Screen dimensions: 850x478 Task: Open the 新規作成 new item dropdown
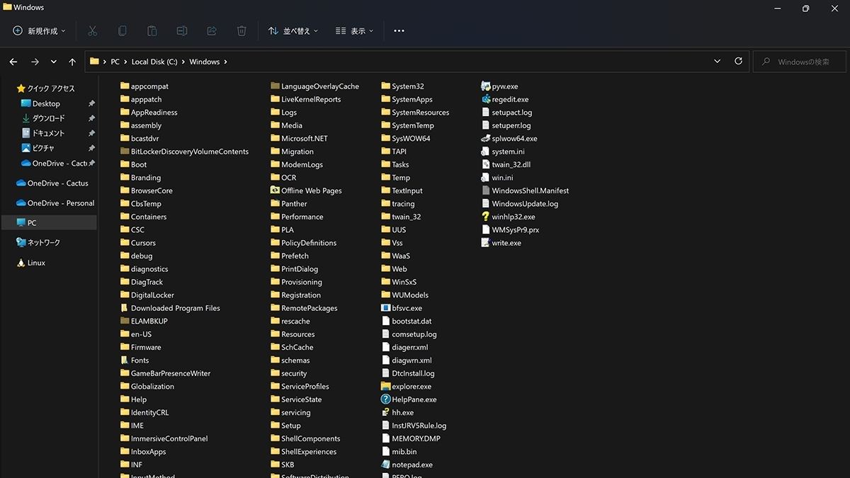(39, 31)
